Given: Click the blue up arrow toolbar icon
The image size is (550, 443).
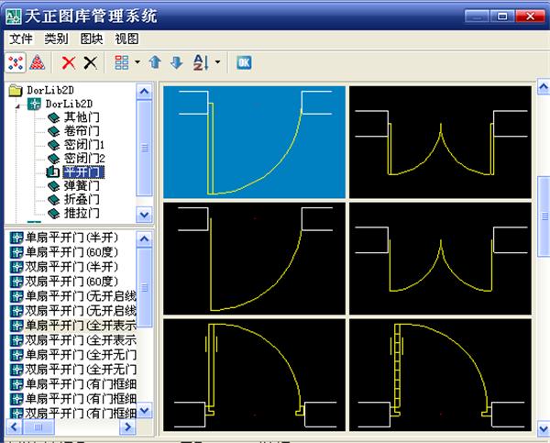Looking at the screenshot, I should point(155,63).
